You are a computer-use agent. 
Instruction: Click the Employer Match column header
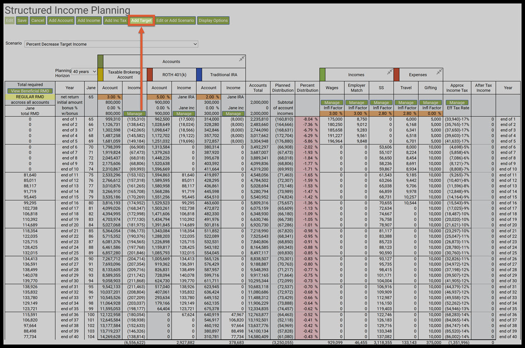(x=357, y=88)
